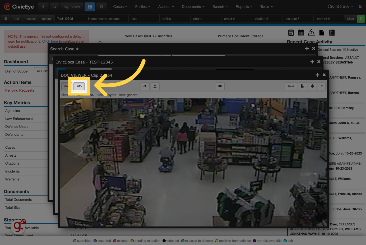Click the ssn input field

tap(144, 19)
